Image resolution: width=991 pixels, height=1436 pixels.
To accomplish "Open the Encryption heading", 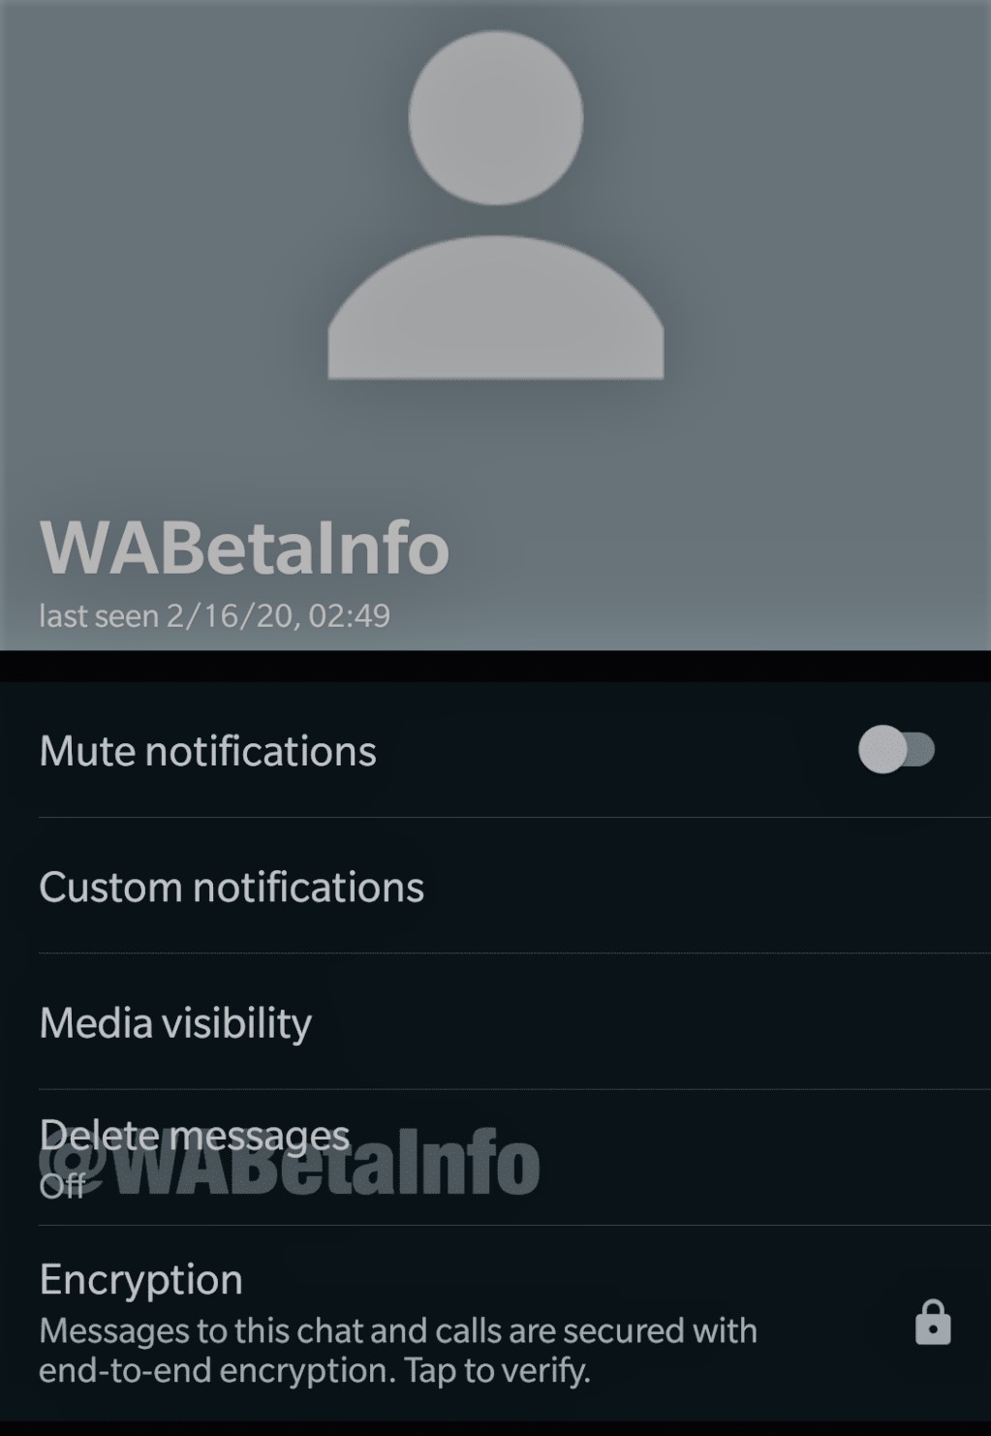I will 140,1279.
